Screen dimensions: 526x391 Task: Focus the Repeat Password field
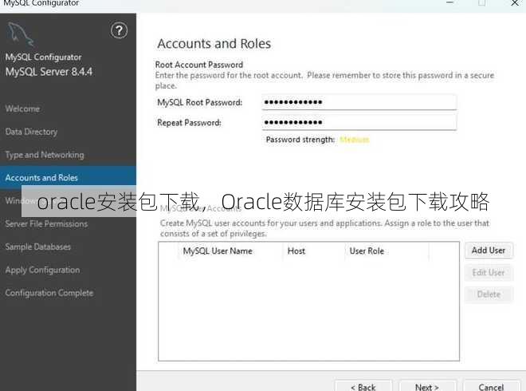(x=359, y=122)
